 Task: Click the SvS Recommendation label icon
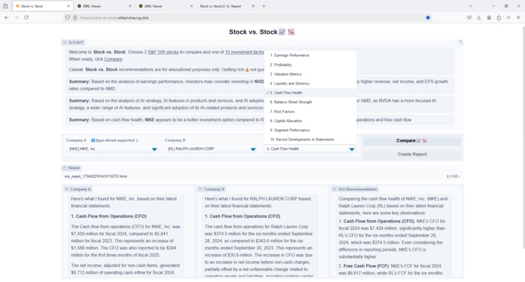click(334, 190)
